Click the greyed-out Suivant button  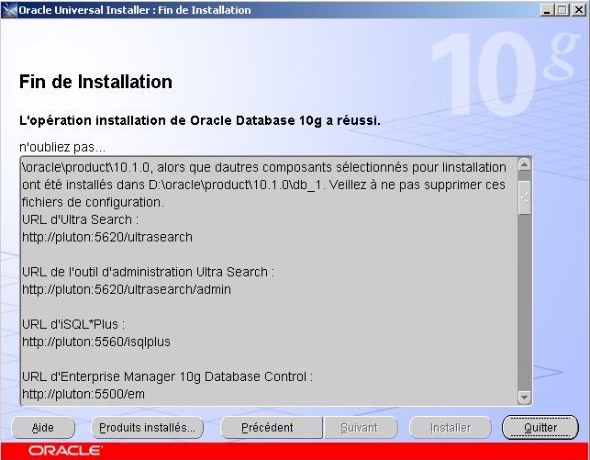click(x=358, y=428)
